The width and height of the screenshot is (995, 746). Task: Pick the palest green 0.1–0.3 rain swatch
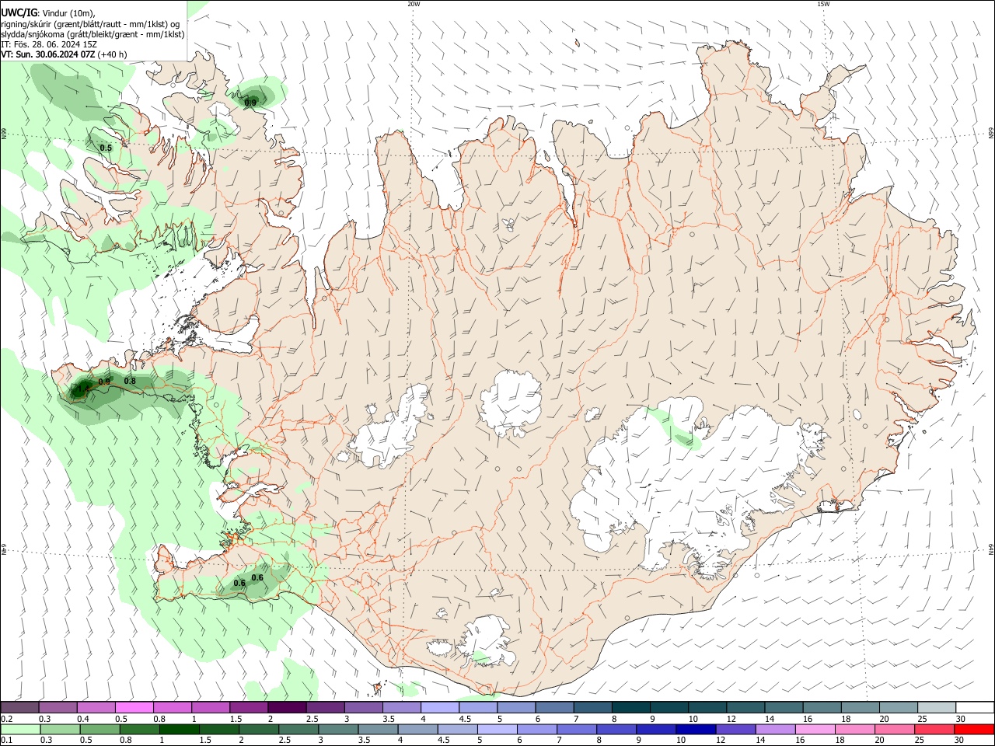pyautogui.click(x=19, y=729)
